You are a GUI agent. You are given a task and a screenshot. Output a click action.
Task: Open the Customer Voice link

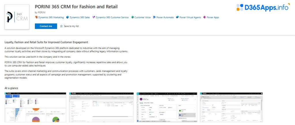coord(142,17)
